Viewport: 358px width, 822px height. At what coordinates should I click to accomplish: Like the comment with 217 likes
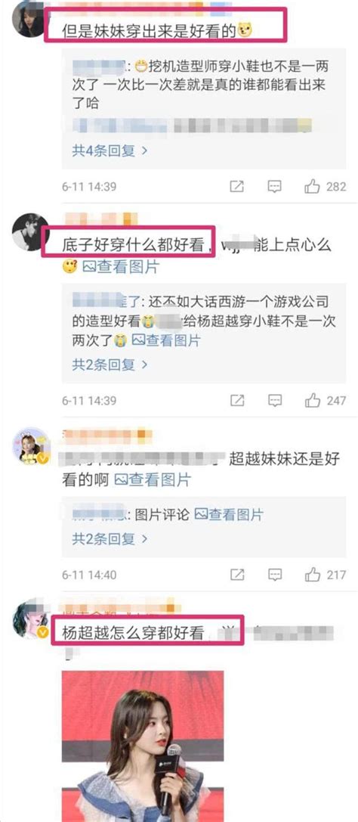(x=313, y=575)
